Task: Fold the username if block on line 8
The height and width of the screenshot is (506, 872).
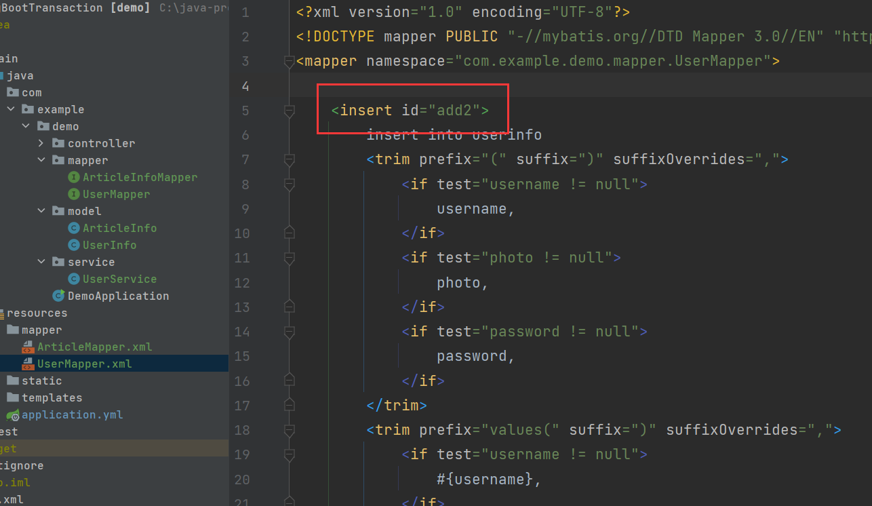Action: coord(290,184)
